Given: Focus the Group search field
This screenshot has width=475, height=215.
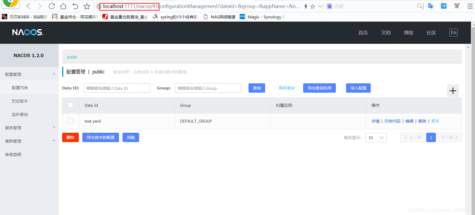Looking at the screenshot, I should [208, 88].
